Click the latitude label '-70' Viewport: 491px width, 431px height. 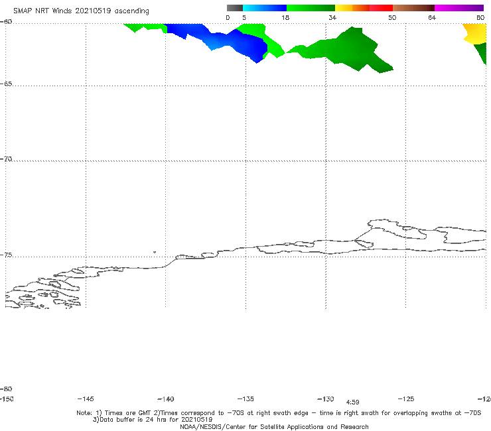pyautogui.click(x=6, y=159)
